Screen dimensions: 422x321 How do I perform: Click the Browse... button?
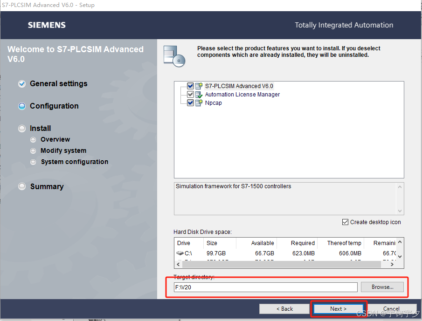click(x=382, y=287)
